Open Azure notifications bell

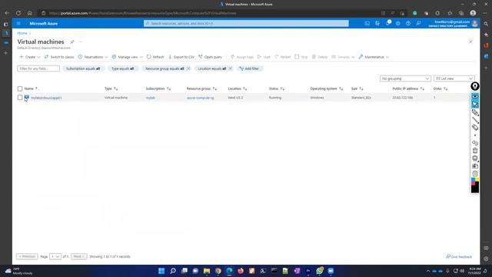pyautogui.click(x=387, y=23)
